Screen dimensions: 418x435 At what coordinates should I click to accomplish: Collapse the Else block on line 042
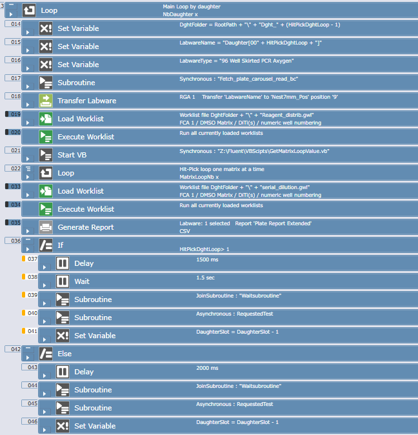27,348
